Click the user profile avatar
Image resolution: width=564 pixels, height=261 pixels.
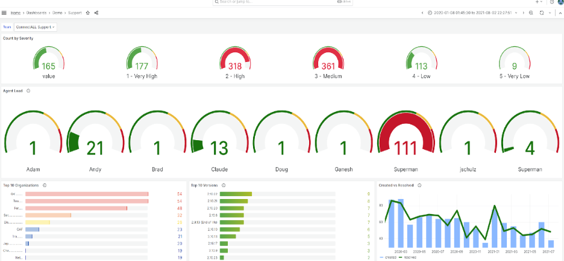coord(560,2)
